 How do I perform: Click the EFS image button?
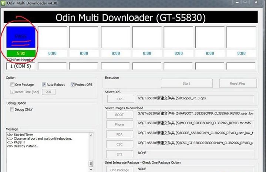[x=119, y=154]
